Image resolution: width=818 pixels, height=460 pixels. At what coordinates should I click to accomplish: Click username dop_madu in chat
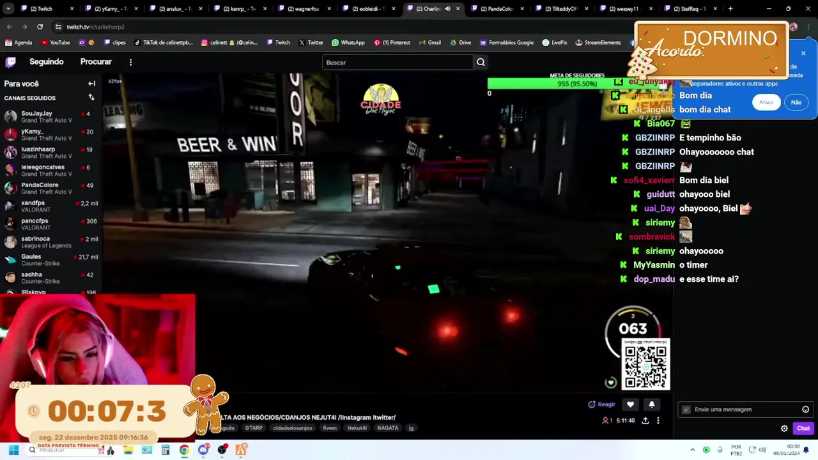pos(654,279)
